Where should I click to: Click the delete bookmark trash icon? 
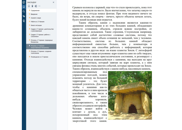point(32,6)
